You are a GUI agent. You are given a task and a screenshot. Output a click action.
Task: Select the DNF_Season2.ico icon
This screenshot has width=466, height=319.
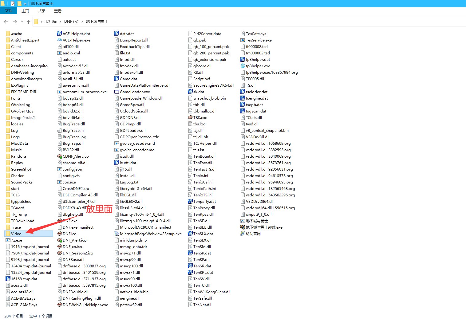[60, 253]
